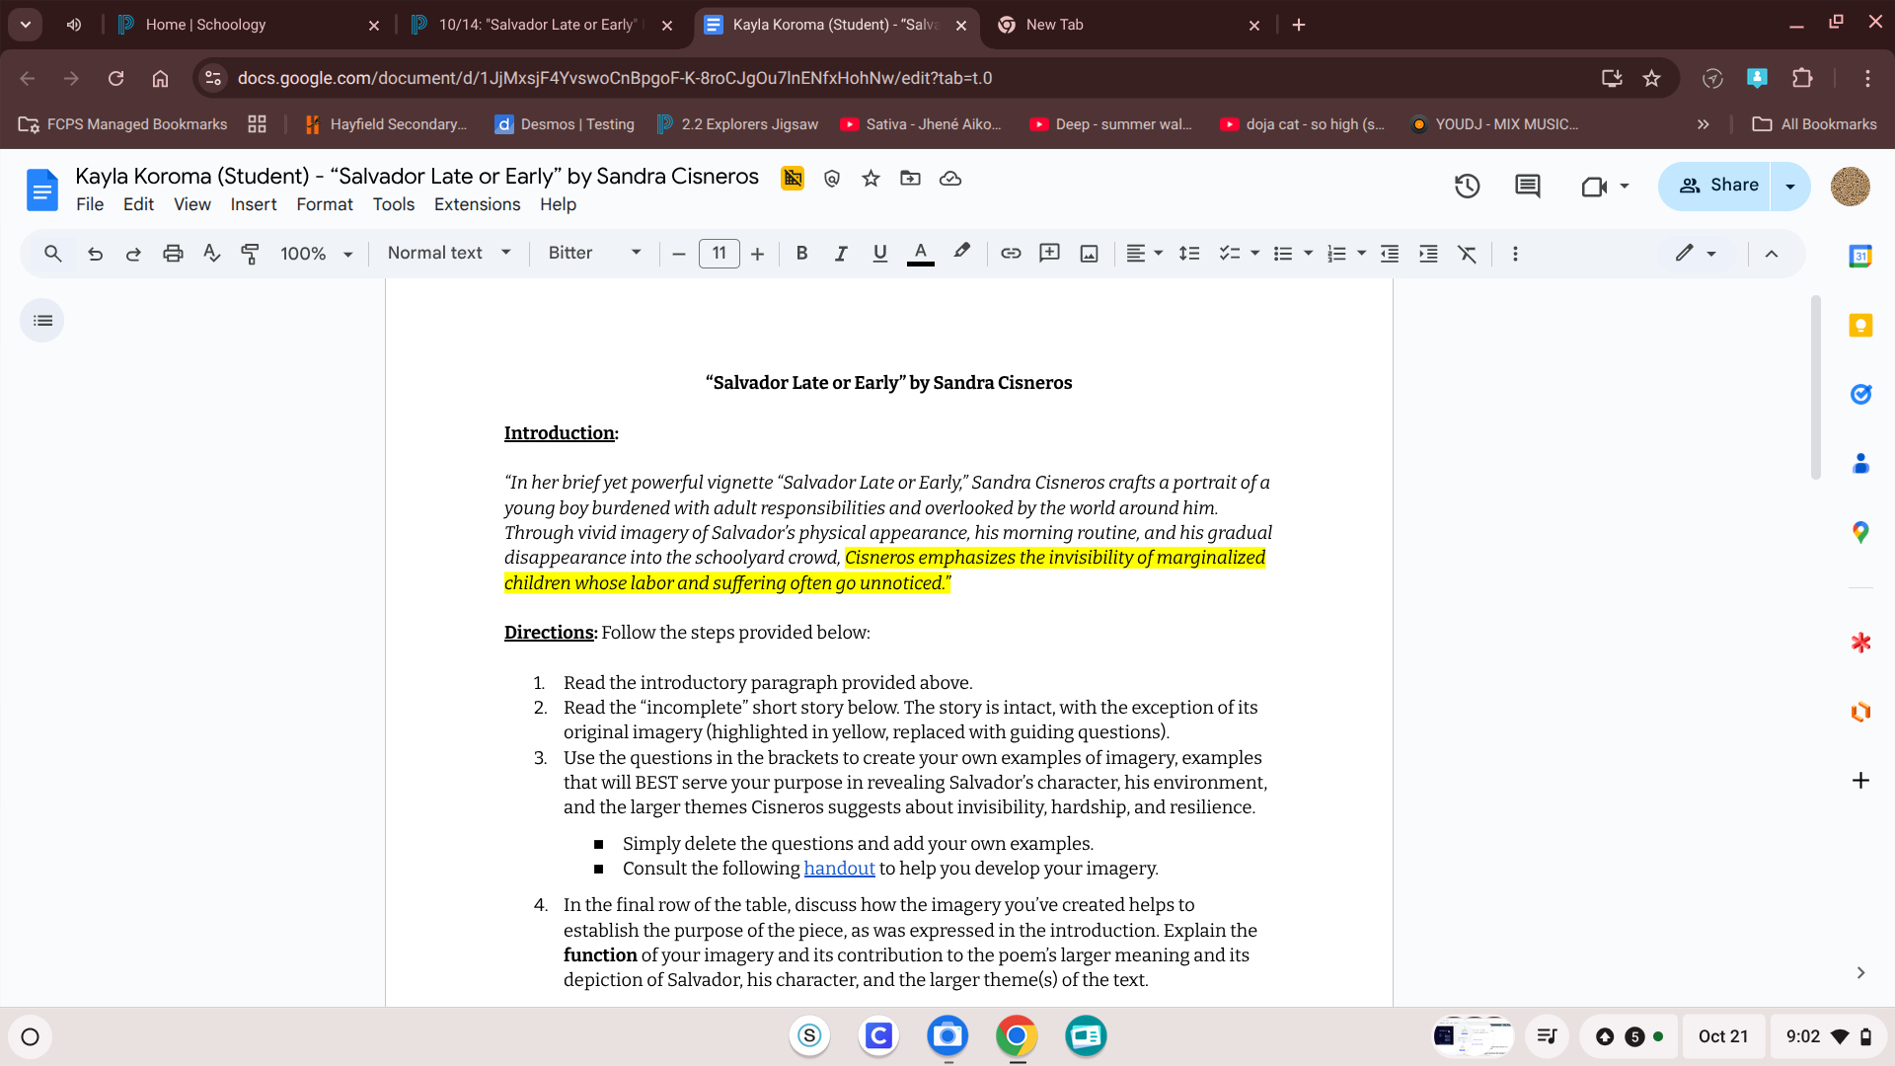The image size is (1895, 1066).
Task: Open Line and paragraph spacing icon
Action: point(1189,254)
